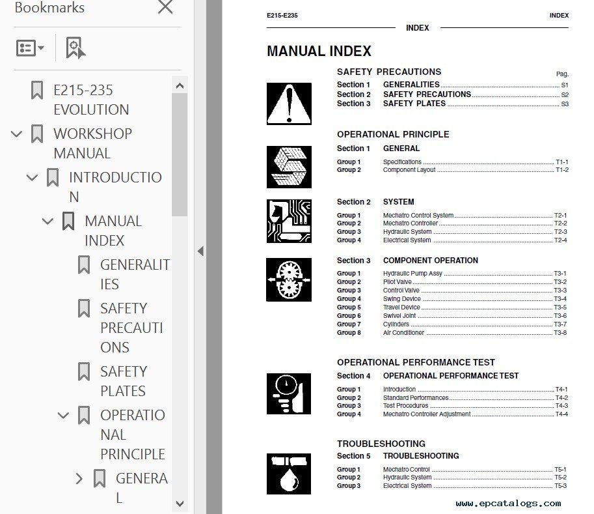Open index entry Mechatro Control System
594x514 pixels.
click(452, 216)
